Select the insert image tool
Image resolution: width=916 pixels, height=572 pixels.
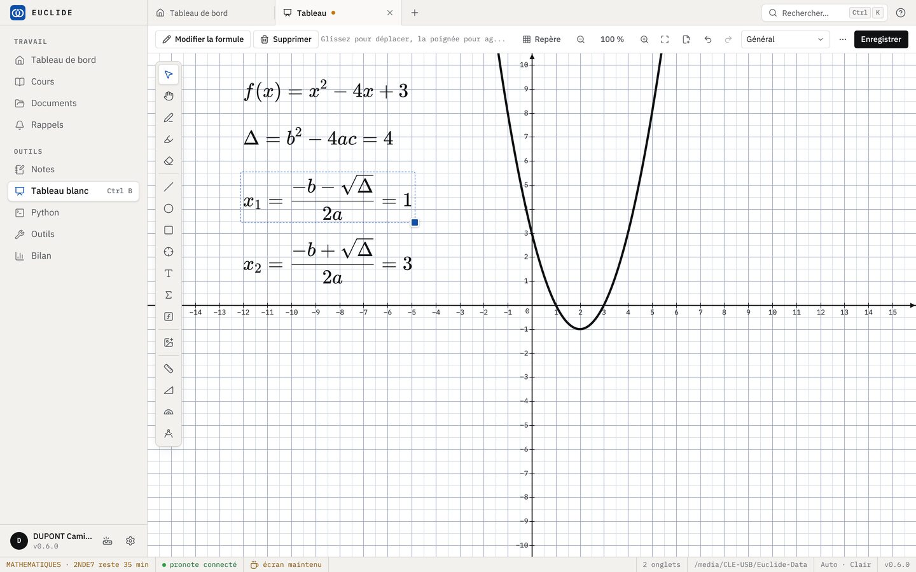coord(169,343)
